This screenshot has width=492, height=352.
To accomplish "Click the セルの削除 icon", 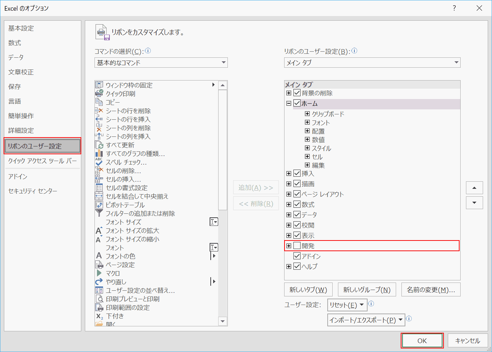I will pos(99,170).
